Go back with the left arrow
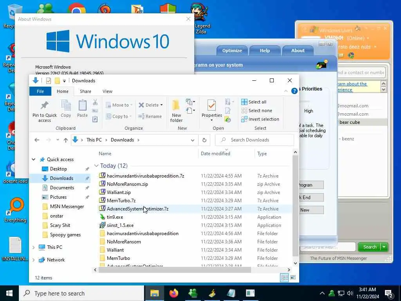Image resolution: width=401 pixels, height=301 pixels. 37,140
